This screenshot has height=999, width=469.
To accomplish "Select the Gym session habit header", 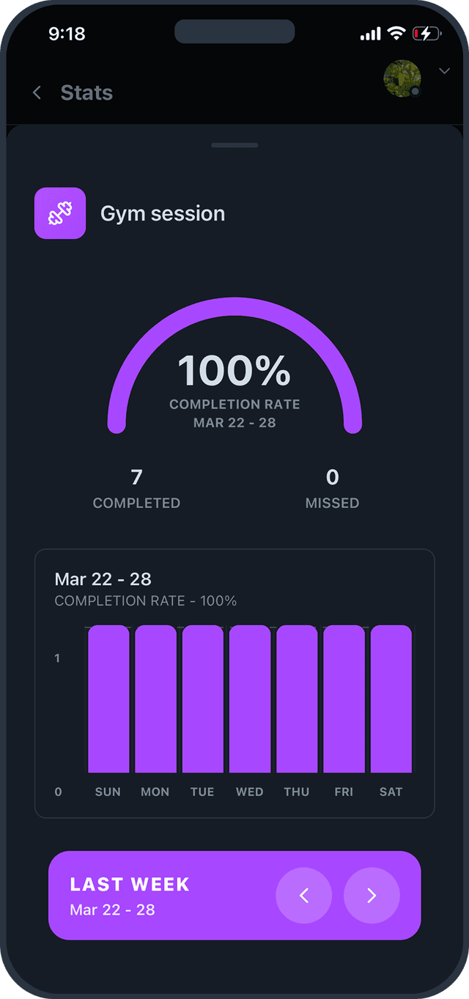I will pos(163,213).
